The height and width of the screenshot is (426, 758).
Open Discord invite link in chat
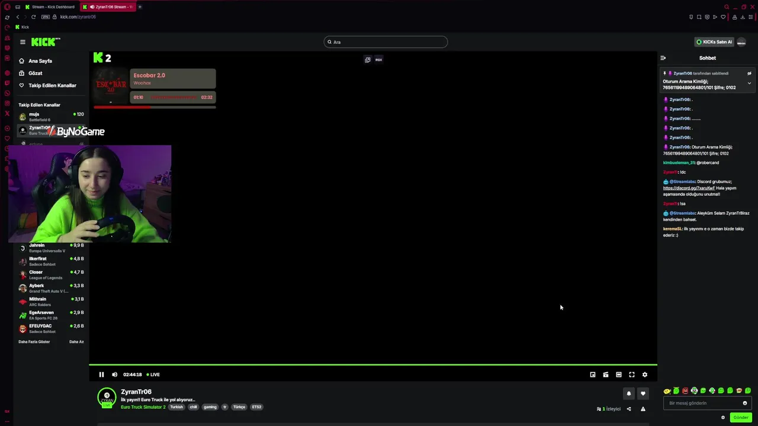point(689,188)
